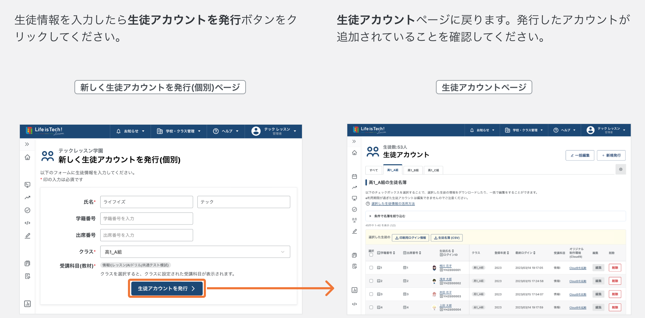Open the クラス select showing 高1_A組
Screen dimensions: 645x318
coord(195,252)
